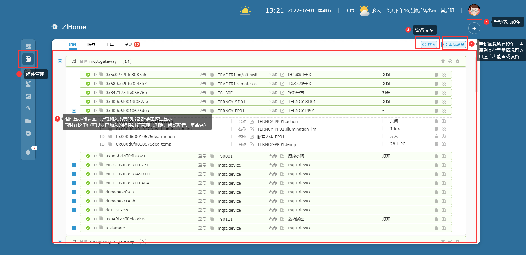
Task: Delete the TERNCY-SD01 row via trash icon
Action: point(436,102)
